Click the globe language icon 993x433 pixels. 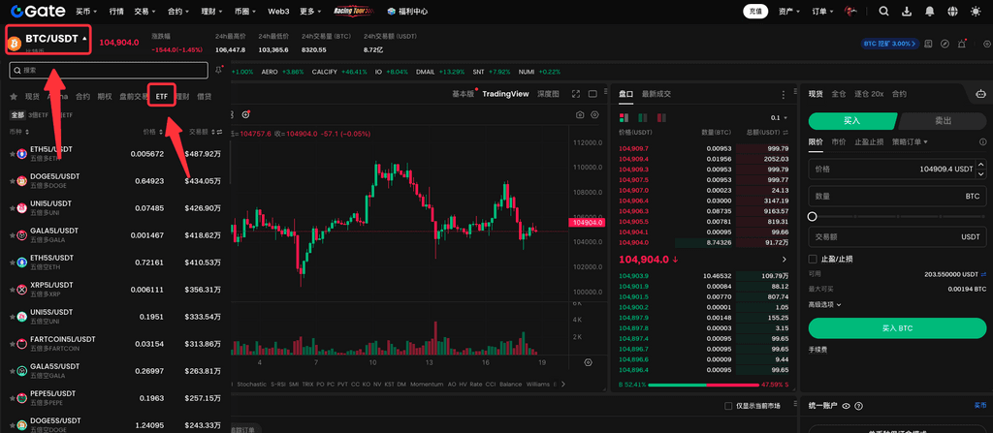pyautogui.click(x=951, y=12)
